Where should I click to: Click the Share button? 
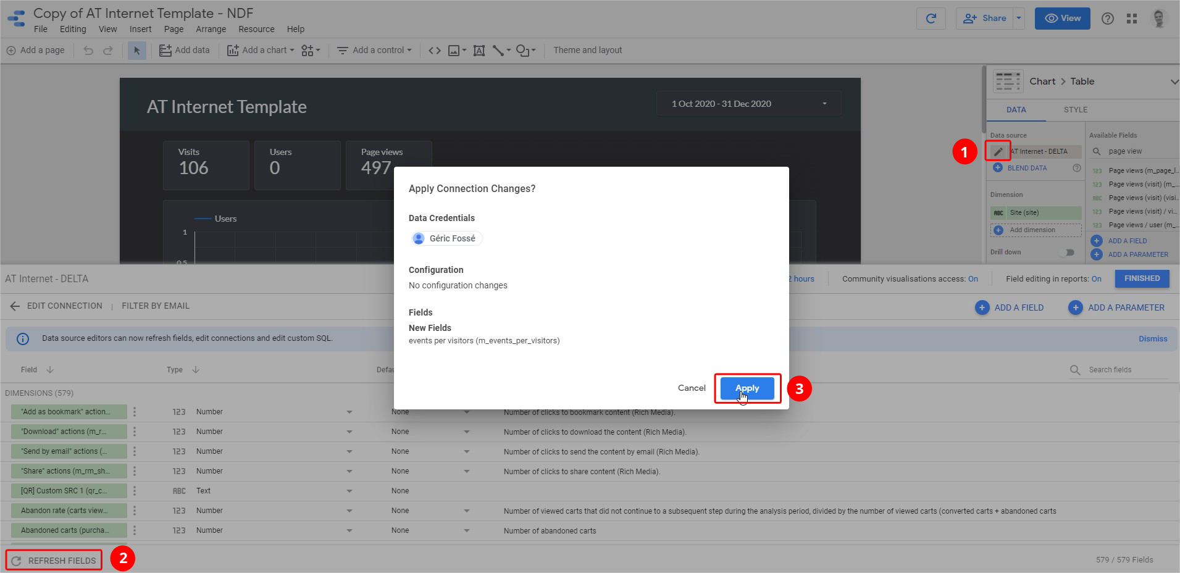pyautogui.click(x=985, y=19)
